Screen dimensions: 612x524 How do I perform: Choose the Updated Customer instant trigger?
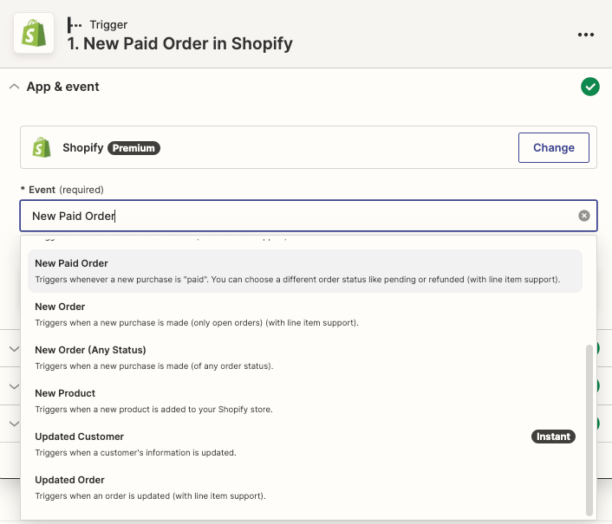click(x=305, y=444)
